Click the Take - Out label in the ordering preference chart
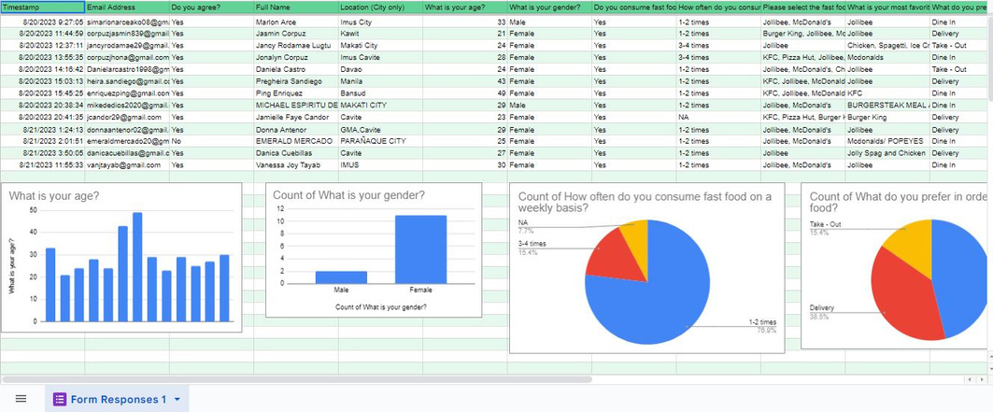 [x=825, y=224]
